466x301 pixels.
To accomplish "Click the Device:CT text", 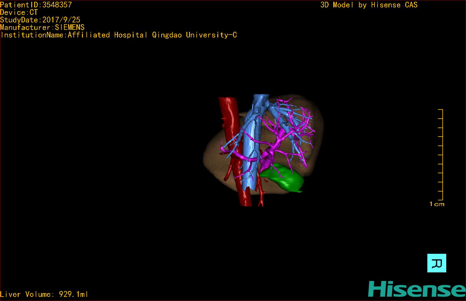I will (19, 12).
